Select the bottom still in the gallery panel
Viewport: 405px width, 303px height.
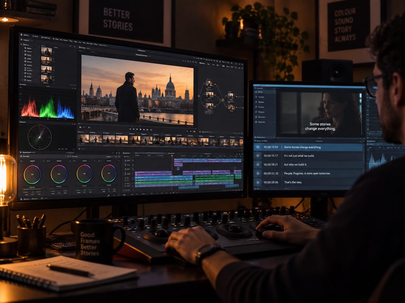point(46,78)
